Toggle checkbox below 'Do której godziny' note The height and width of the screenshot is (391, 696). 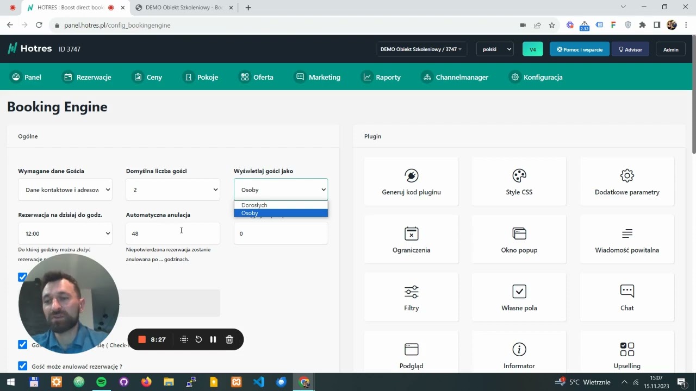point(22,277)
